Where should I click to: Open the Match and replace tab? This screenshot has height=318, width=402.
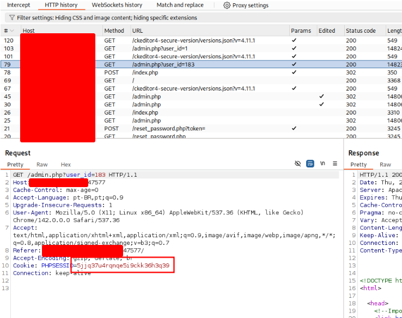point(180,5)
